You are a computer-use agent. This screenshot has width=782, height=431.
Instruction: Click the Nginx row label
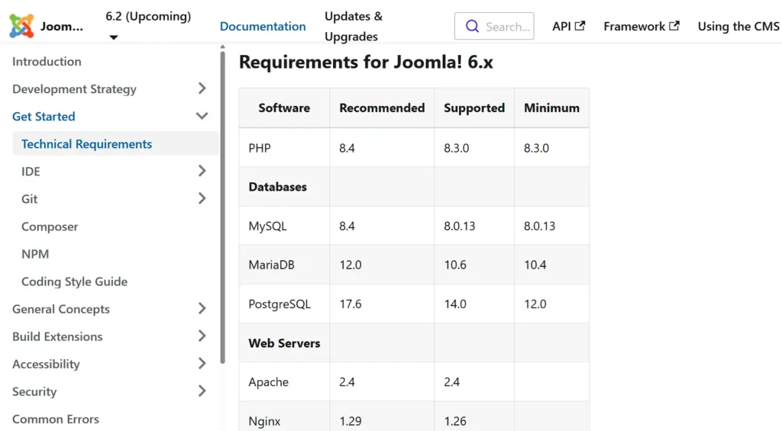tap(264, 421)
